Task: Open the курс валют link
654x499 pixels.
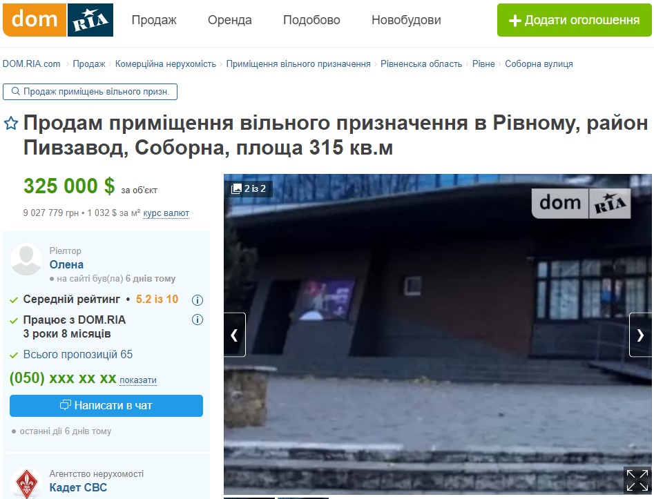Action: click(x=166, y=213)
